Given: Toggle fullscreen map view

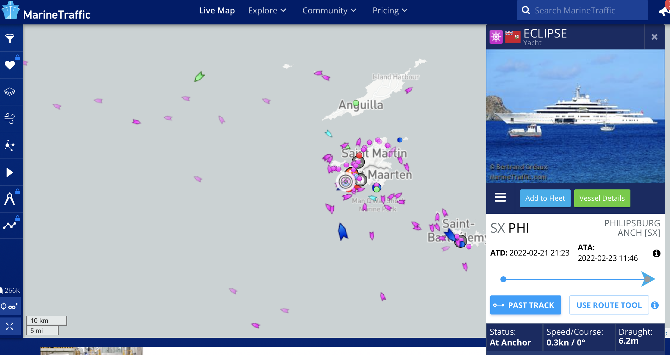Looking at the screenshot, I should click(10, 326).
